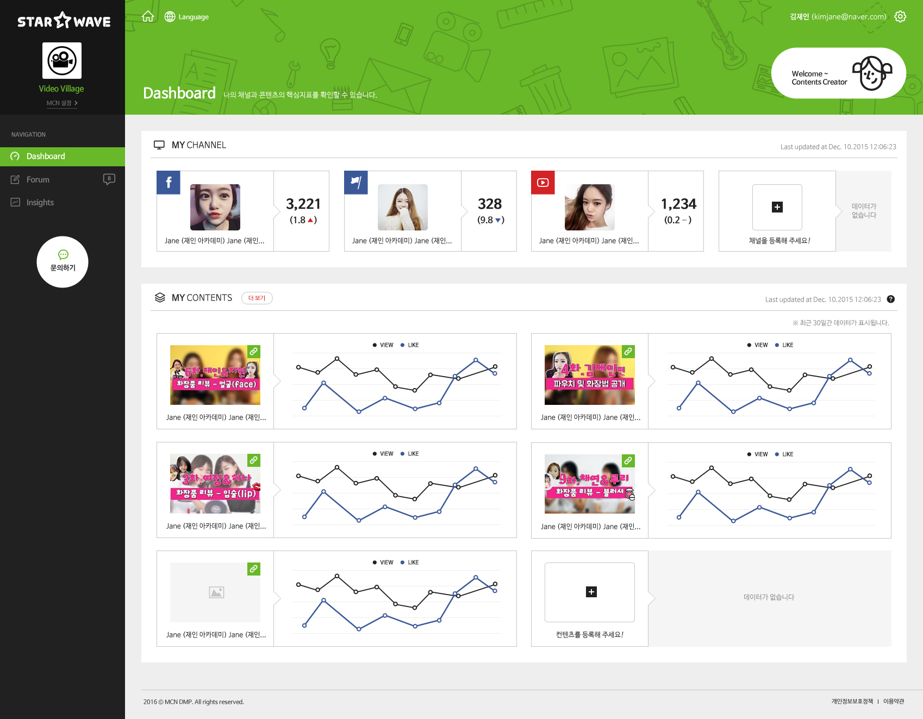Open the 개인정보보호정책 footer link
Viewport: 923px width, 719px height.
pos(852,701)
